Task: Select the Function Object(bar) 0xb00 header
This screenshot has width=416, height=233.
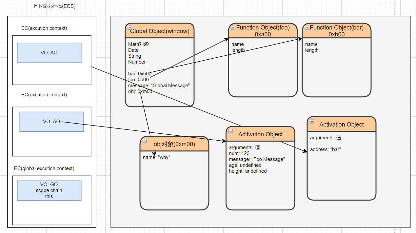Action: point(337,31)
